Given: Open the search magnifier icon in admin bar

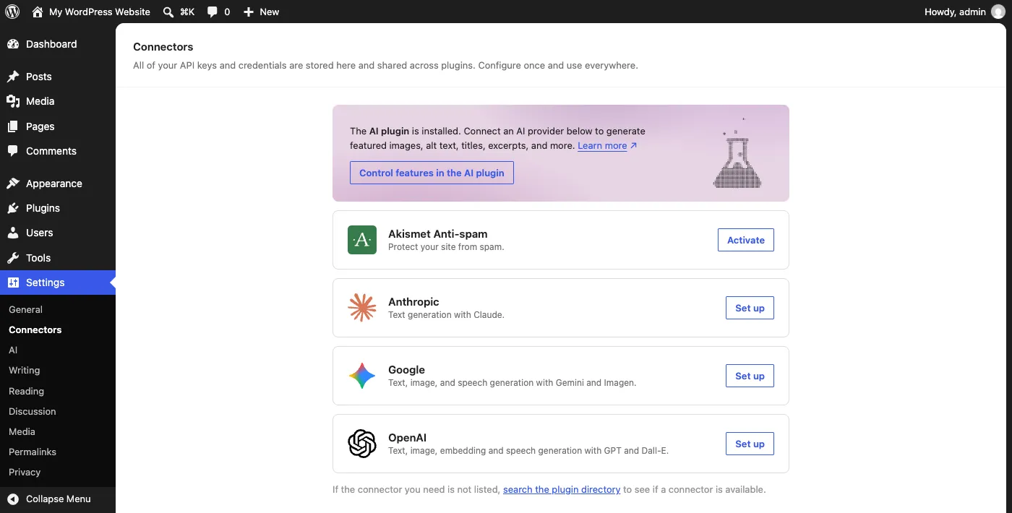Looking at the screenshot, I should pos(168,12).
